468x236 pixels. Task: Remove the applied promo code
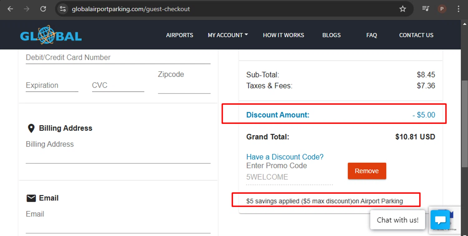coord(367,171)
